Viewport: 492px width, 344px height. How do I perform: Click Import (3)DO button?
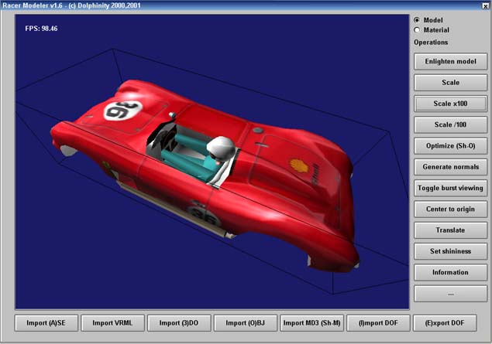[x=179, y=323]
